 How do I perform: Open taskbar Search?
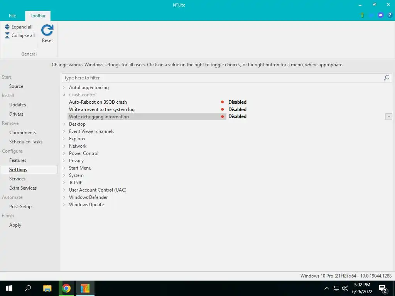click(28, 288)
